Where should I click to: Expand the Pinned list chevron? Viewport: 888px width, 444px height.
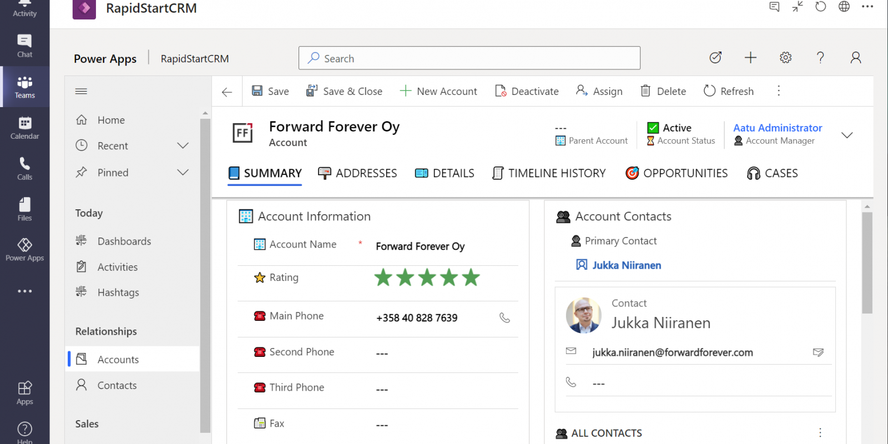[x=183, y=172]
